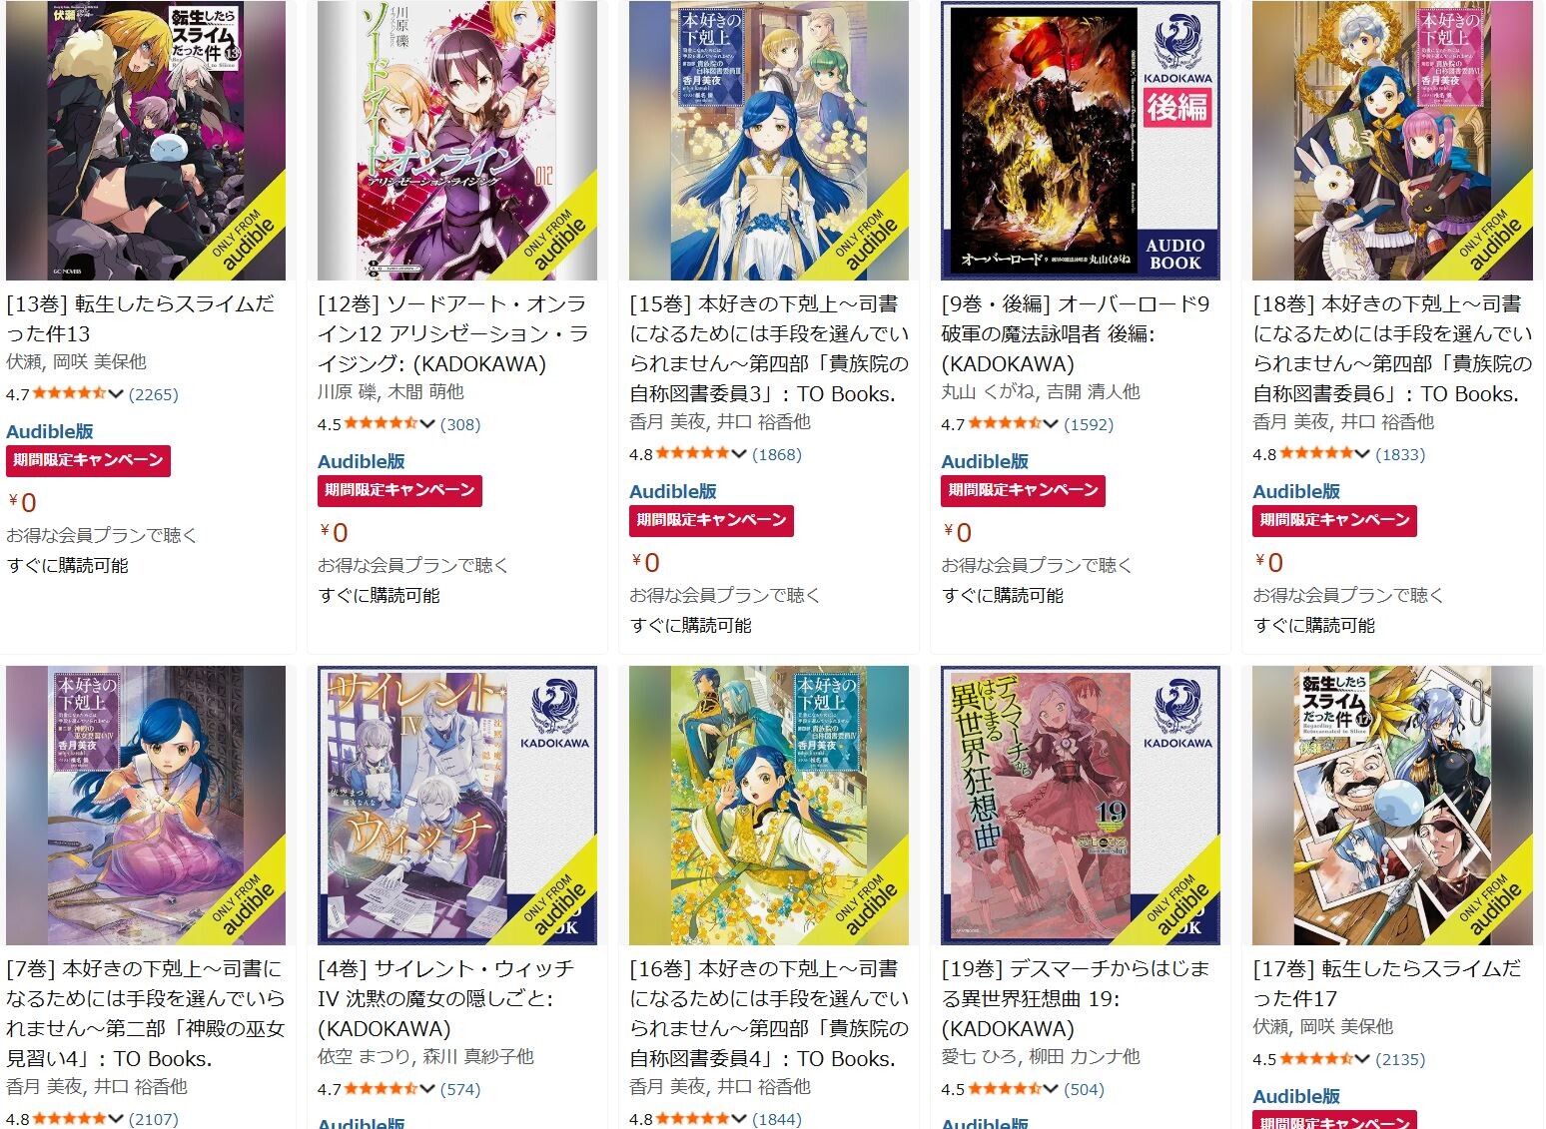Click Audible版 link under スライムだった件13
The width and height of the screenshot is (1546, 1129).
[x=50, y=431]
